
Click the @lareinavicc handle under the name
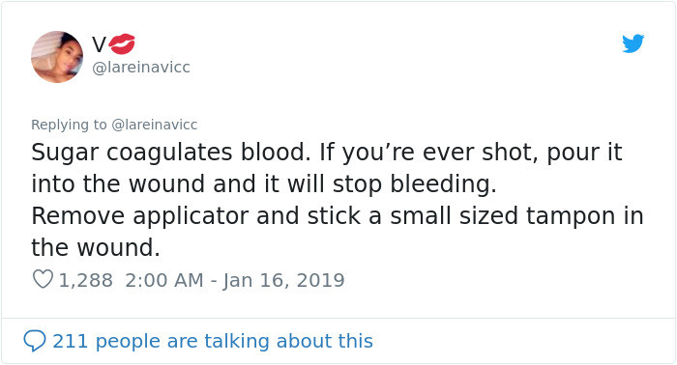141,68
